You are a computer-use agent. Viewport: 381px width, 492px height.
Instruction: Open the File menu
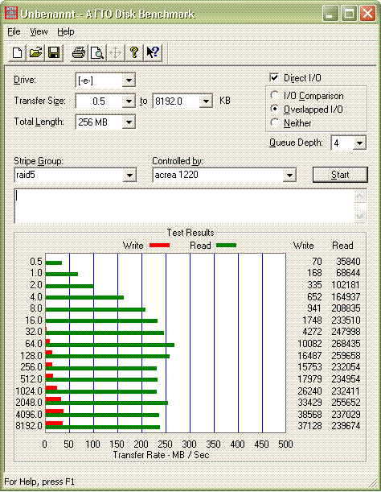[14, 31]
